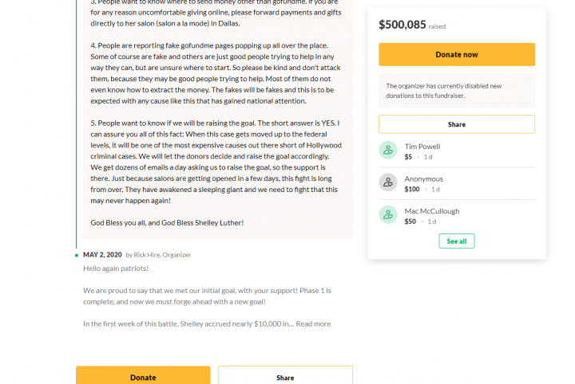575x384 pixels.
Task: Click the Share button under disabled notice
Action: tap(457, 124)
